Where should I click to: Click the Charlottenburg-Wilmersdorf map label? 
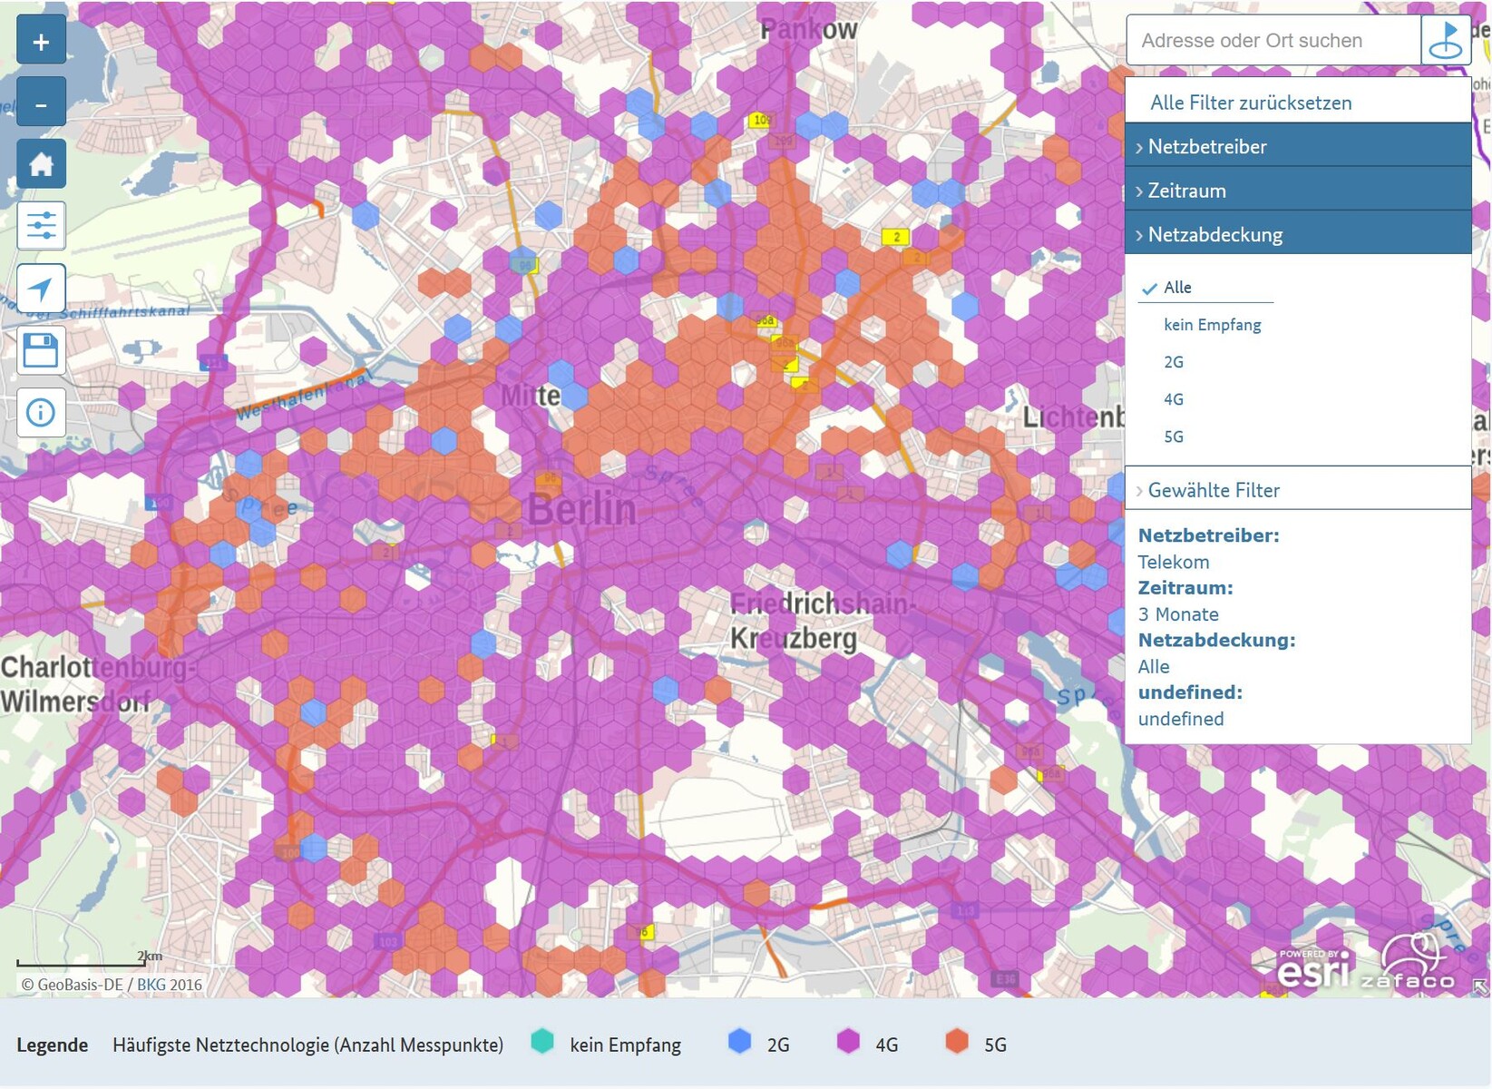[97, 684]
